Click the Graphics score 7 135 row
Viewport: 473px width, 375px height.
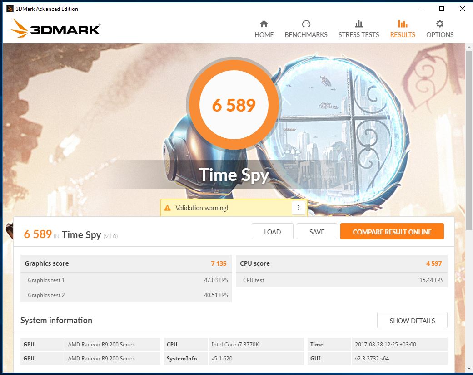(x=126, y=263)
